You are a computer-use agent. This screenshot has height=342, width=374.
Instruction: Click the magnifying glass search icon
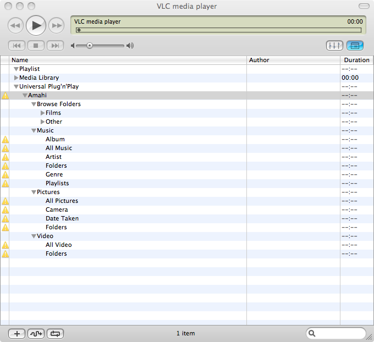312,333
